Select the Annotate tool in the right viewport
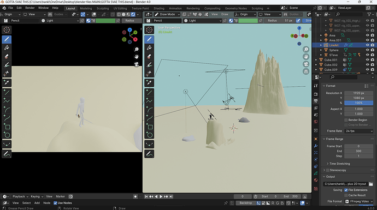The width and height of the screenshot is (377, 210). pyautogui.click(x=149, y=154)
